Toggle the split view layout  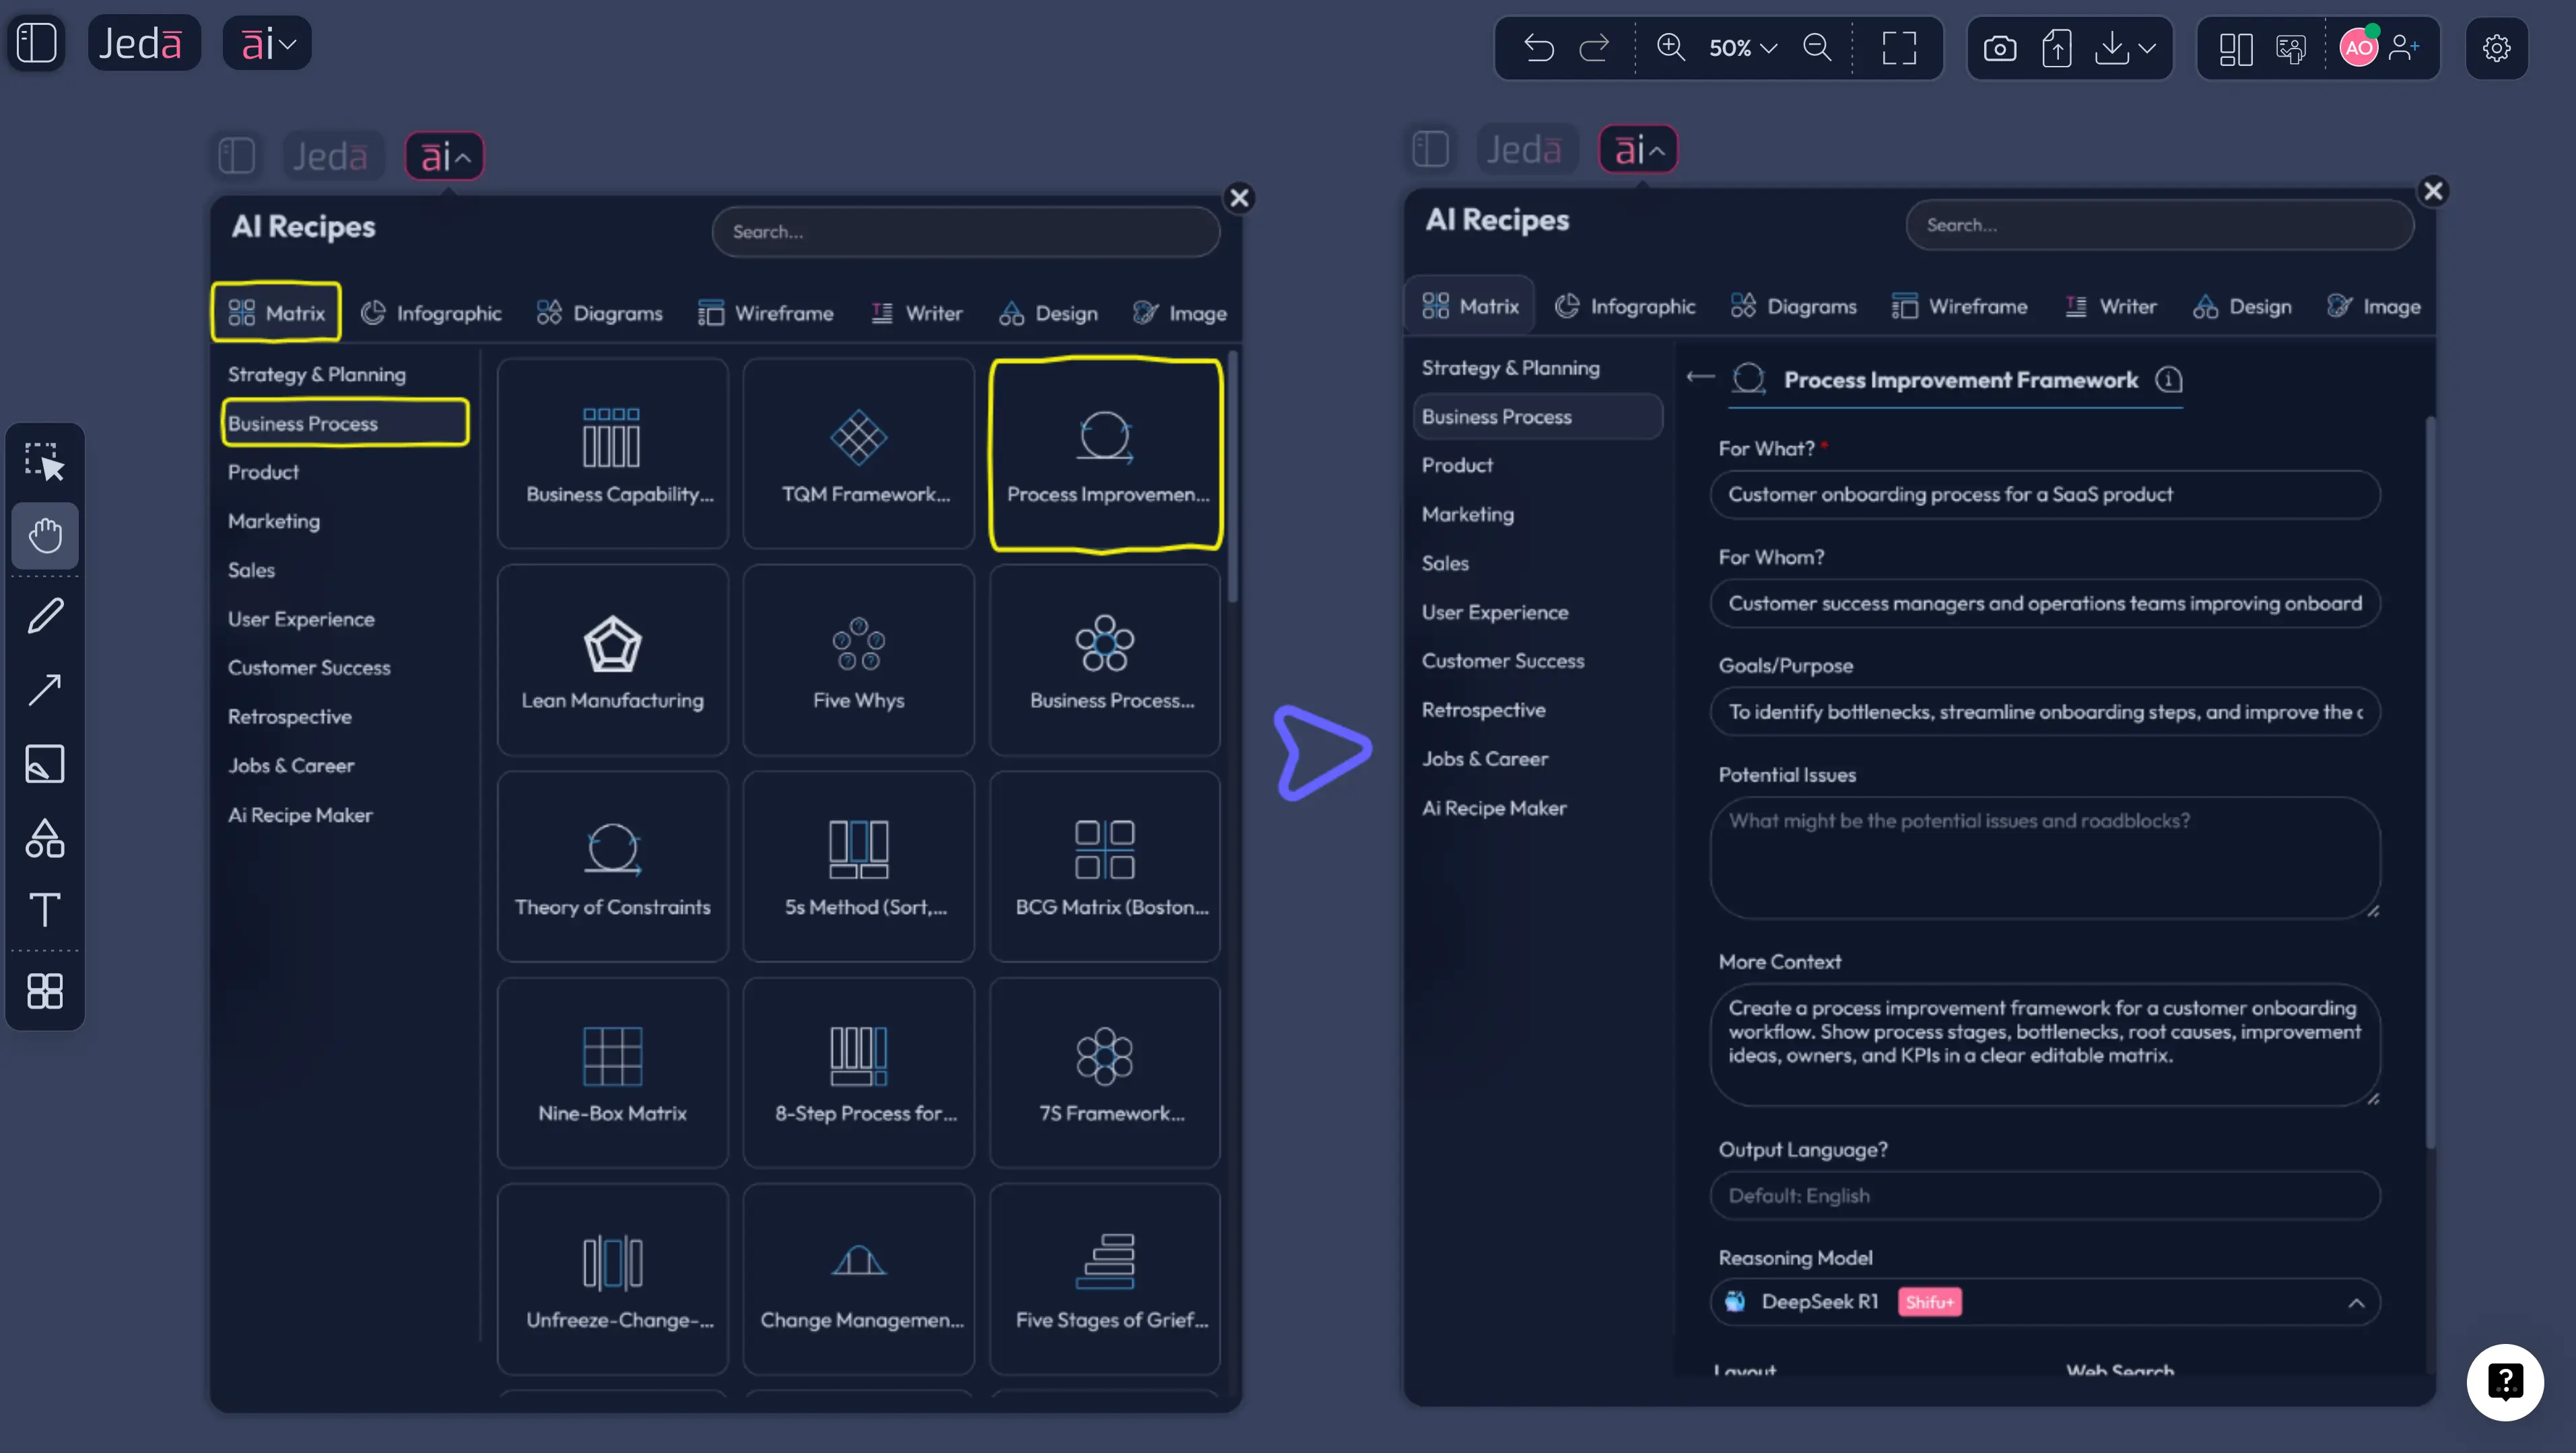point(2235,47)
